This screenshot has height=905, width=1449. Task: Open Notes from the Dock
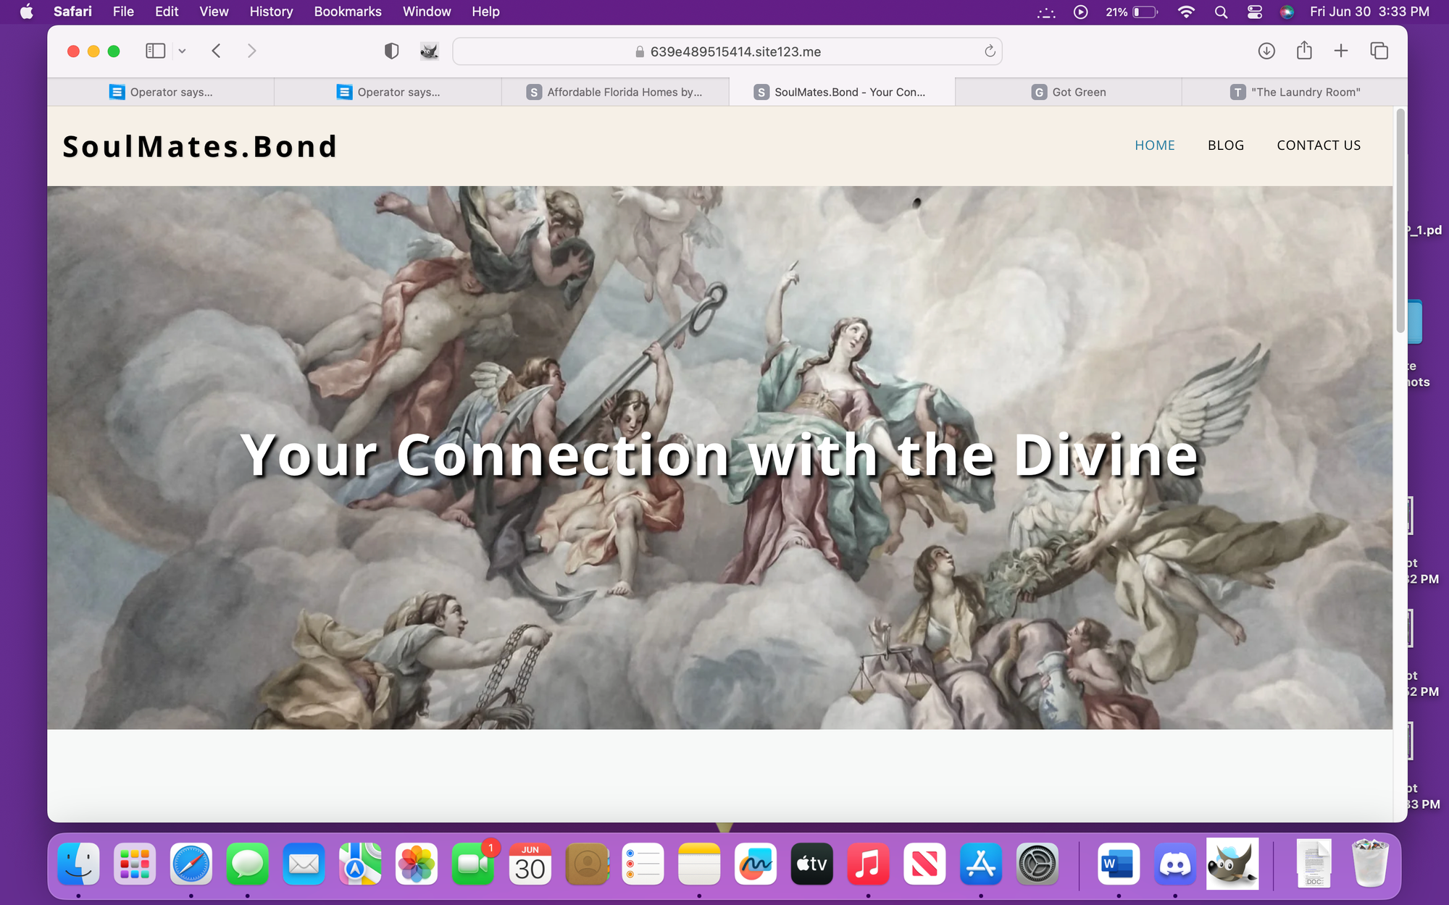click(x=699, y=864)
